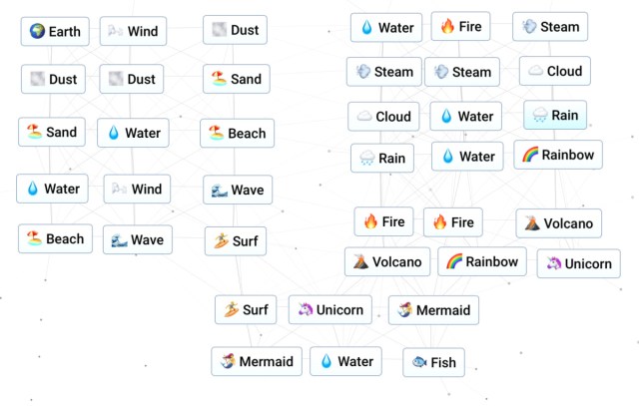Select the Rain tile left of Water
Viewport: 639px width, 406px height.
[381, 158]
